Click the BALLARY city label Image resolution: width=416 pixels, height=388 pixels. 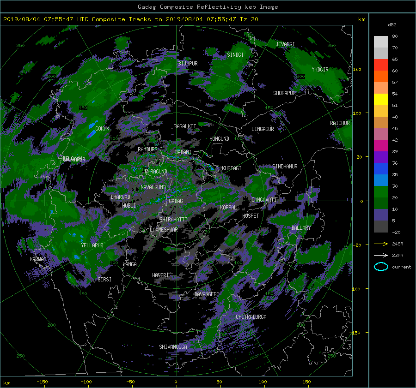point(301,228)
